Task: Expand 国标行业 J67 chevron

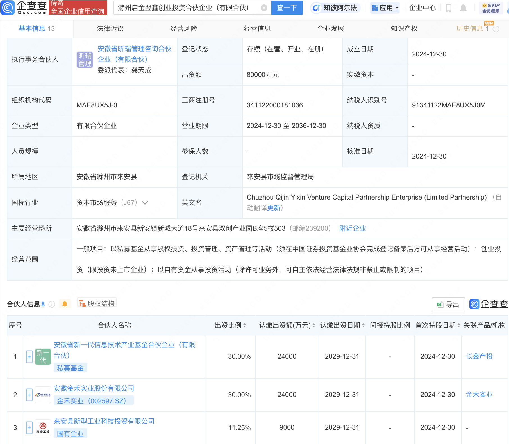Action: pos(145,203)
